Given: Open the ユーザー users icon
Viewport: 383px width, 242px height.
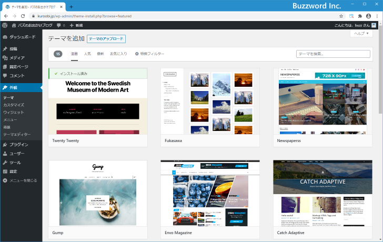Looking at the screenshot, I should pos(5,154).
